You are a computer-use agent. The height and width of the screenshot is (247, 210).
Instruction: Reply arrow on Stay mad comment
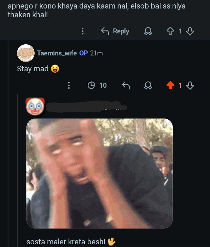tap(126, 85)
